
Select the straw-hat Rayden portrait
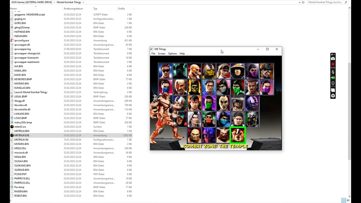(238, 71)
